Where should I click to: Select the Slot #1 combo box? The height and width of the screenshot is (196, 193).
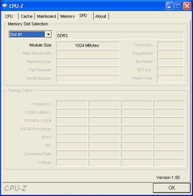coord(30,34)
